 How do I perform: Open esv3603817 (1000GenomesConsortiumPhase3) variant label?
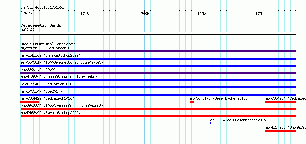click(62, 62)
